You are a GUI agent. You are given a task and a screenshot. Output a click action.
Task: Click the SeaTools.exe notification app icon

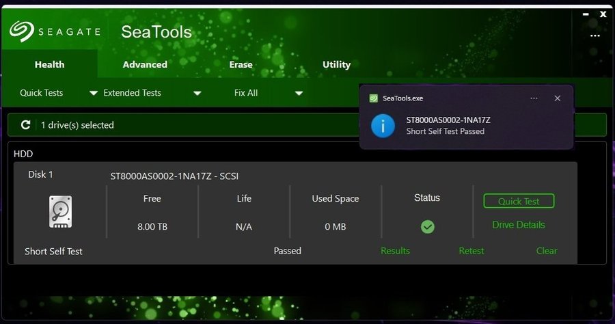pyautogui.click(x=373, y=98)
